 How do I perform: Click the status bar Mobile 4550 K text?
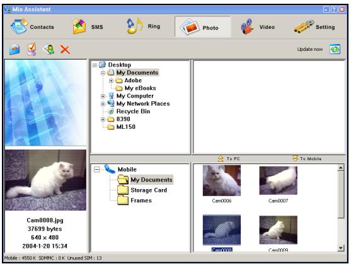point(20,258)
